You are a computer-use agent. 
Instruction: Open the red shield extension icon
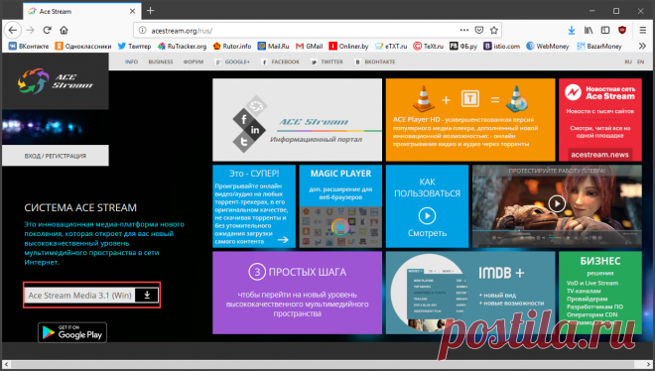pyautogui.click(x=622, y=30)
